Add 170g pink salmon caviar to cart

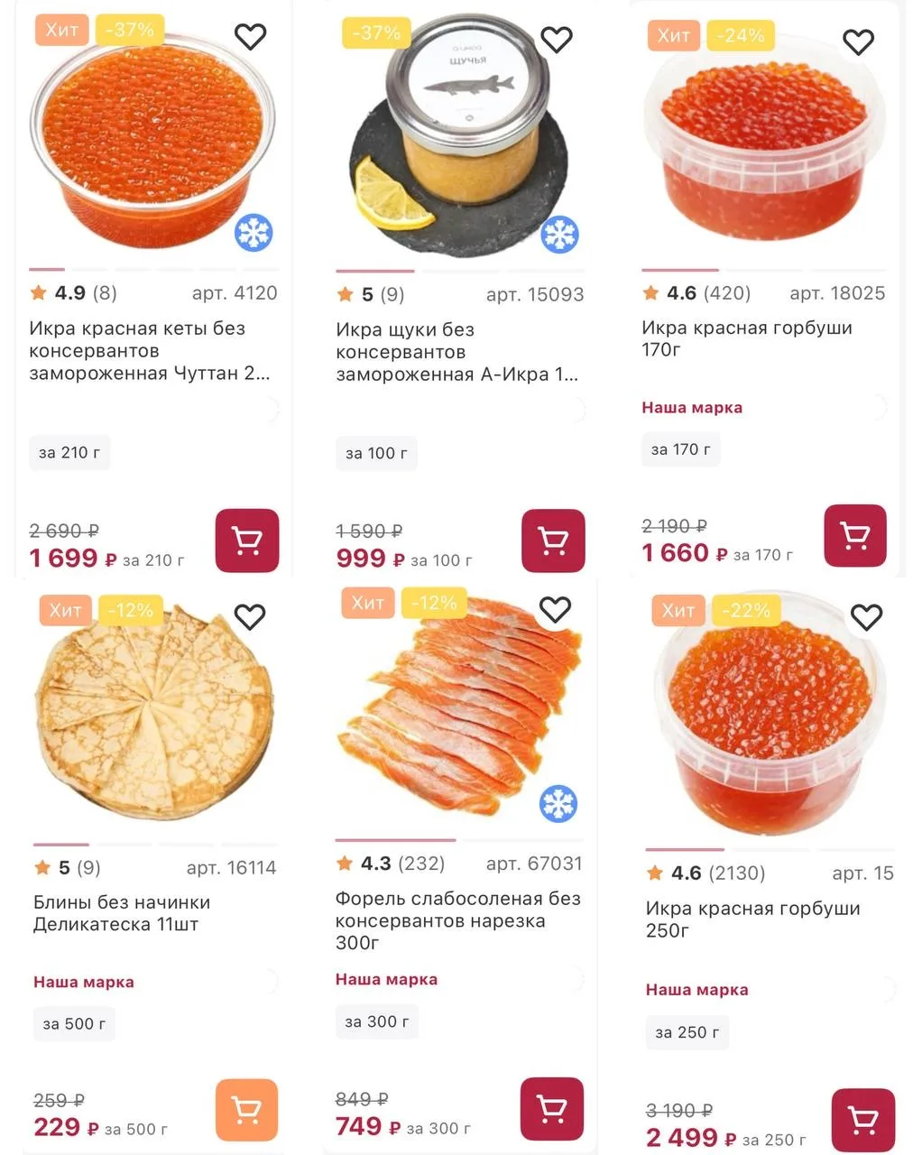[x=854, y=536]
